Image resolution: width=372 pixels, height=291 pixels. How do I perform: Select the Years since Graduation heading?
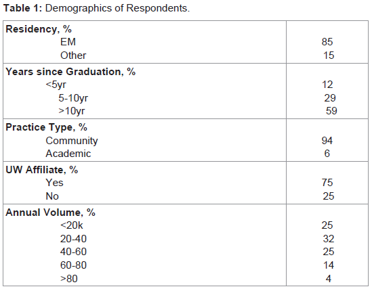(x=70, y=72)
